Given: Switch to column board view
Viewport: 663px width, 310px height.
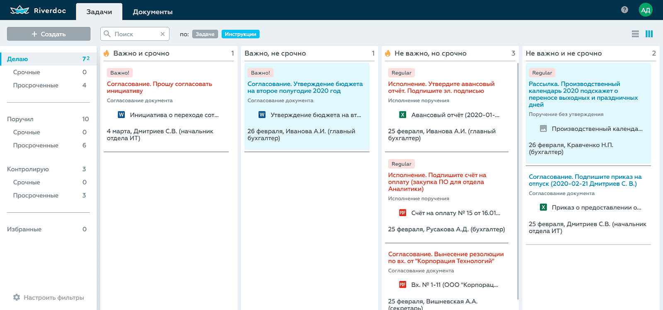Looking at the screenshot, I should tap(649, 34).
